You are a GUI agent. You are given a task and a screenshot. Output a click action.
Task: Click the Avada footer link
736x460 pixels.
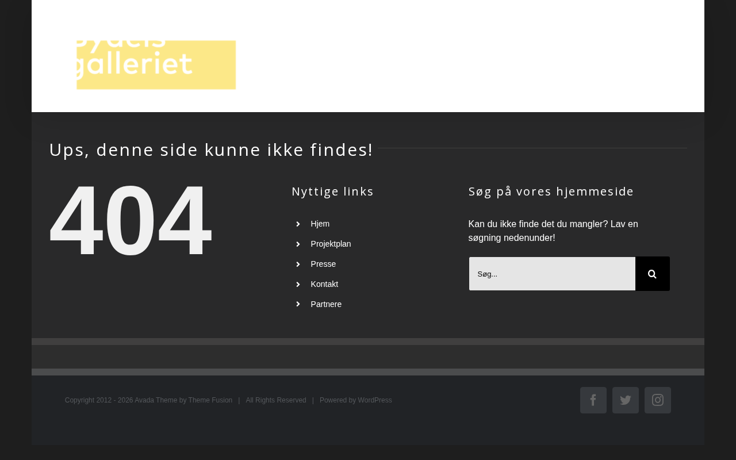click(x=144, y=400)
